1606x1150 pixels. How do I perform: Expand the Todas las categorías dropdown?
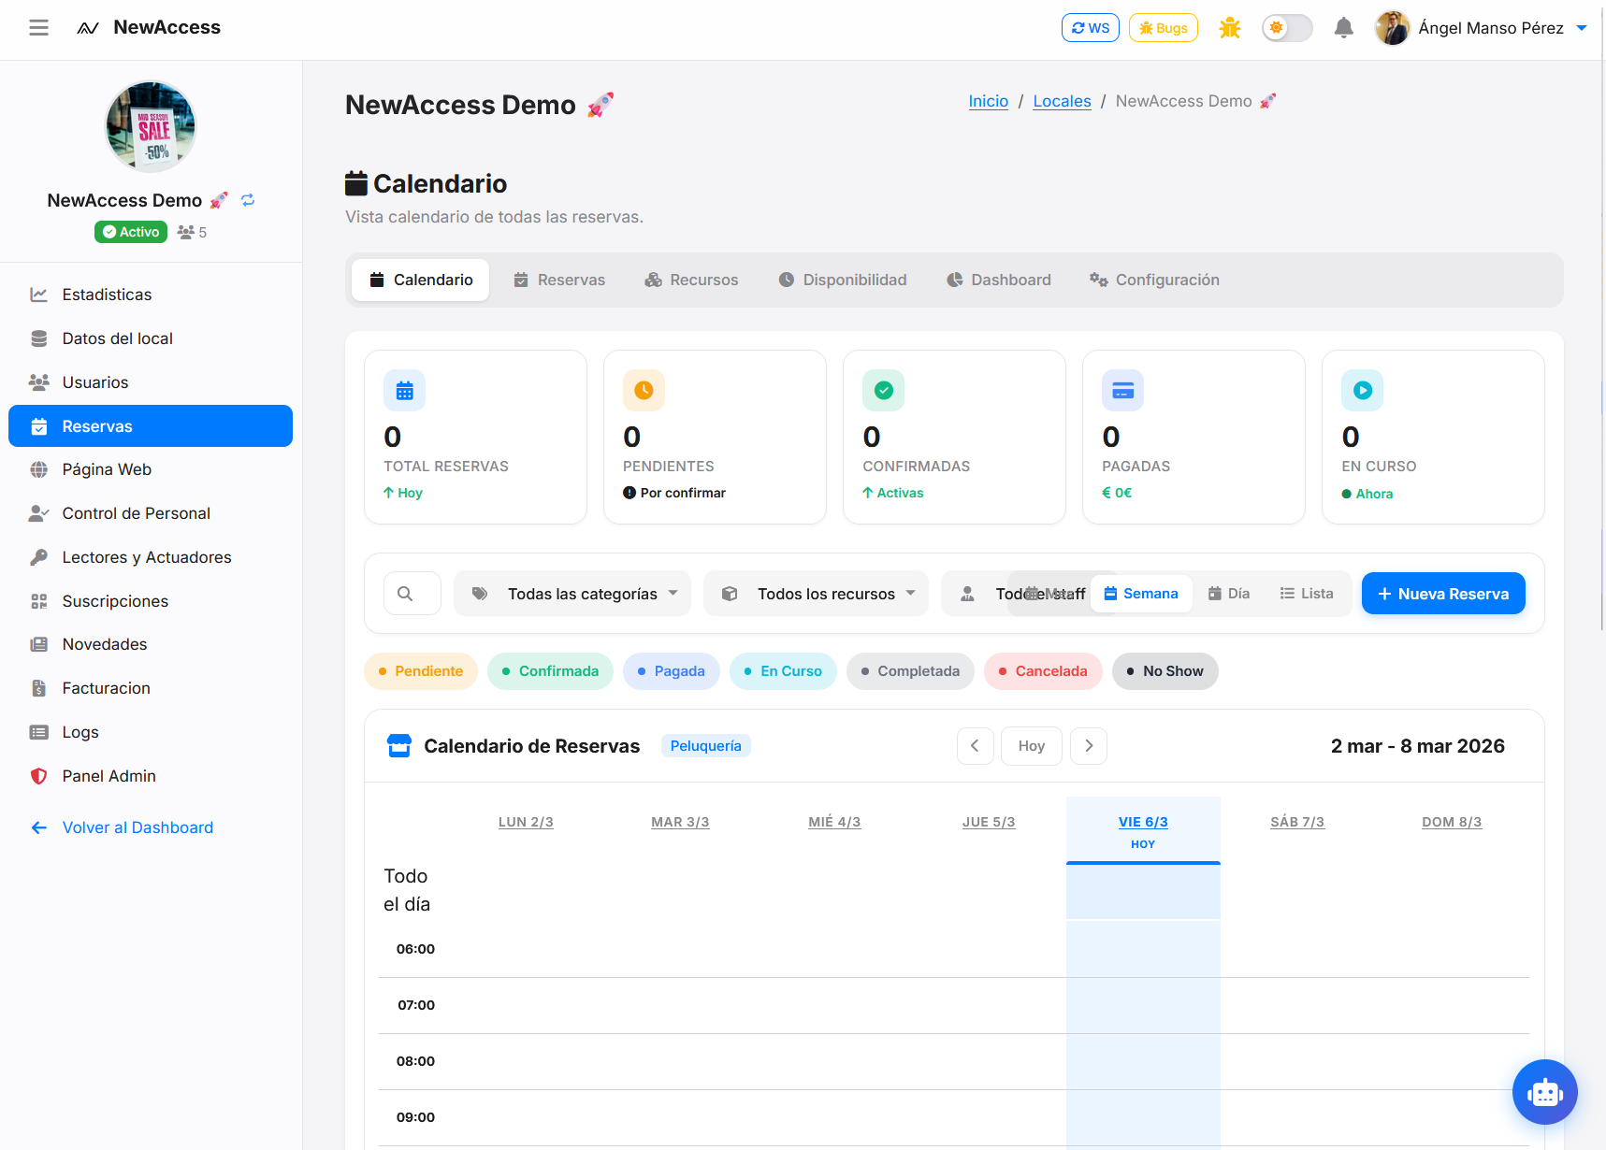pyautogui.click(x=572, y=594)
